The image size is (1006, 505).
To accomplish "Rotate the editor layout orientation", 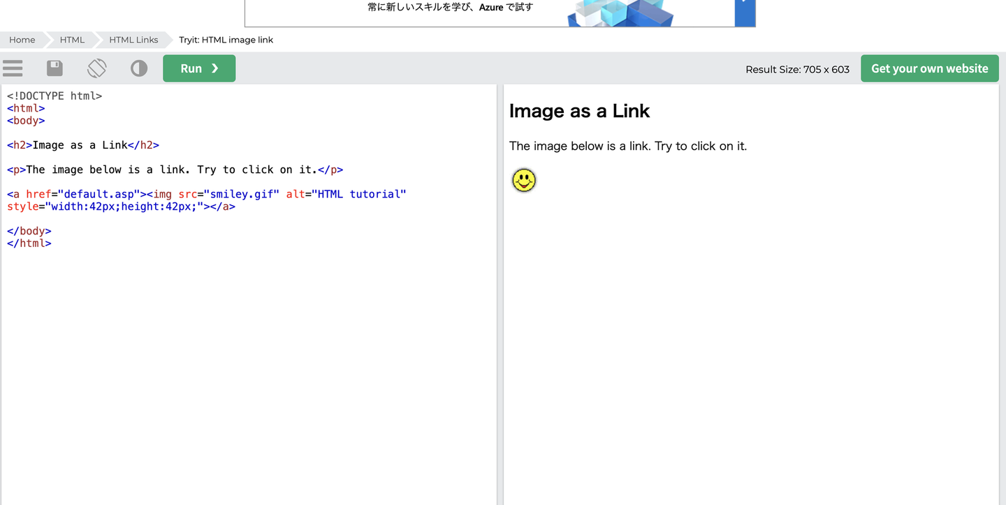I will (97, 68).
